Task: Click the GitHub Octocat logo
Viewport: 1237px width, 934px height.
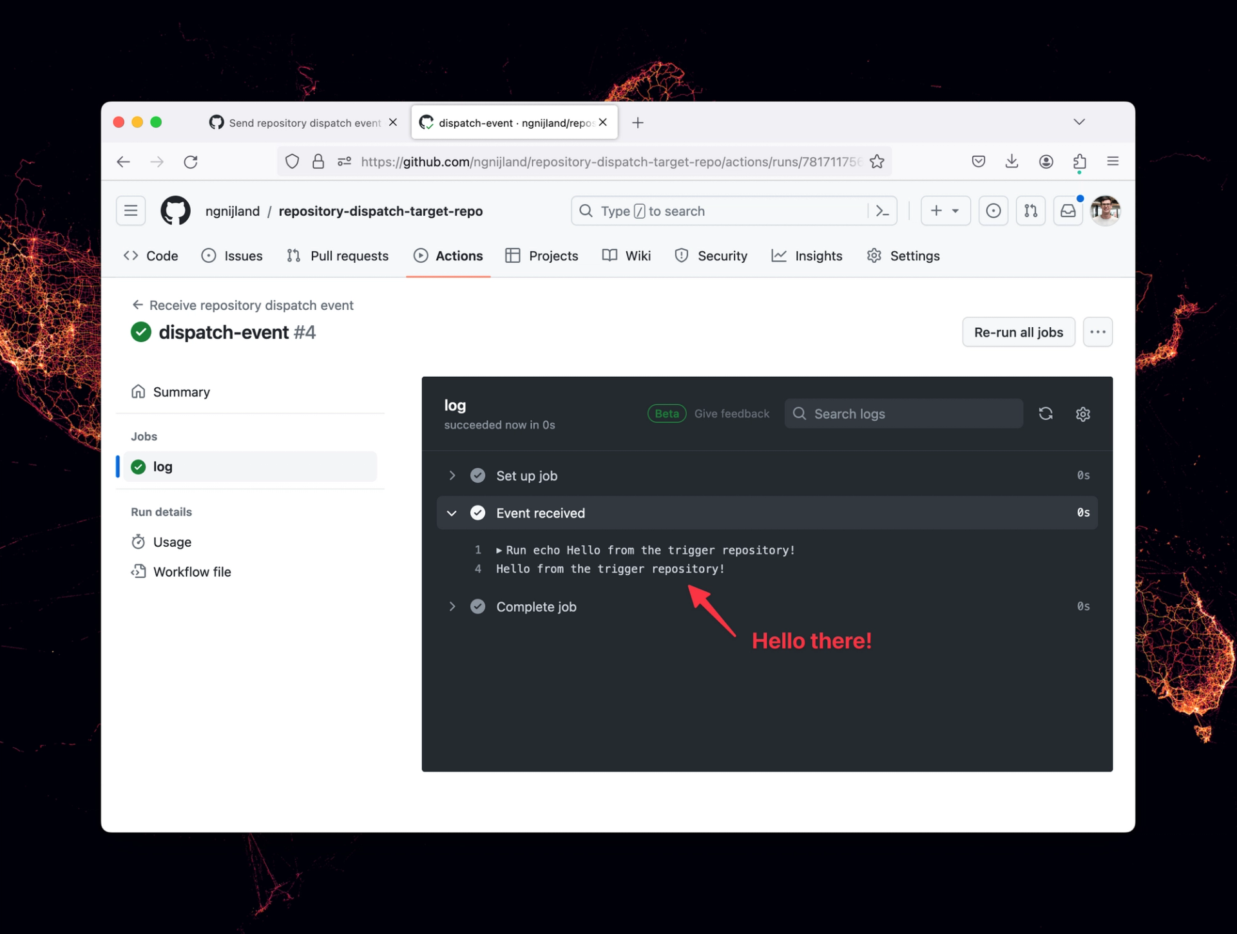Action: point(175,211)
